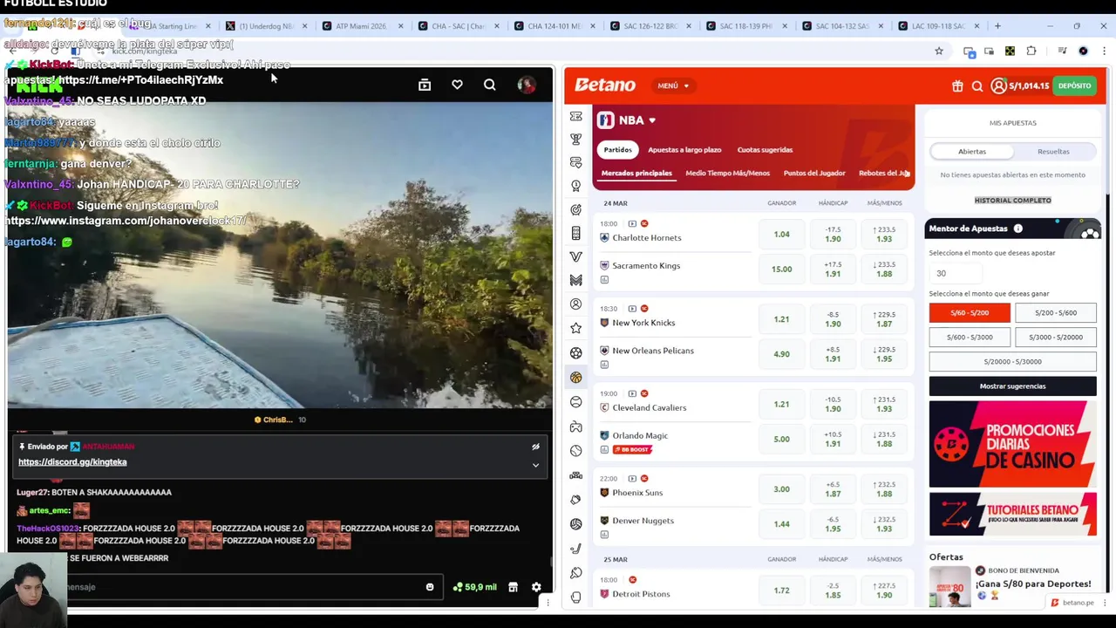Bet Sacramento Kings winner at 15.00
This screenshot has height=628, width=1116.
pyautogui.click(x=781, y=270)
